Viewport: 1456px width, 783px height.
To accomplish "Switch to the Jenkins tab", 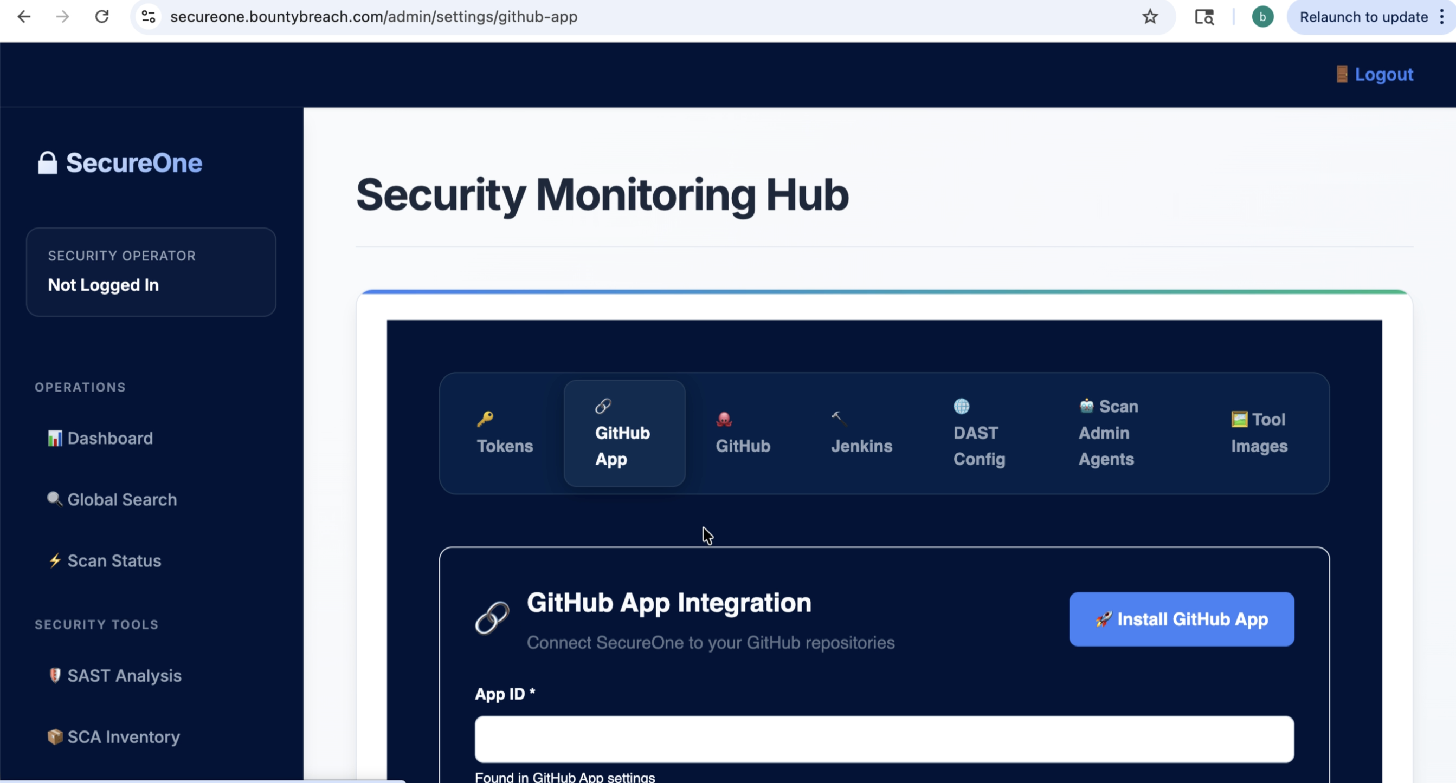I will [x=862, y=433].
